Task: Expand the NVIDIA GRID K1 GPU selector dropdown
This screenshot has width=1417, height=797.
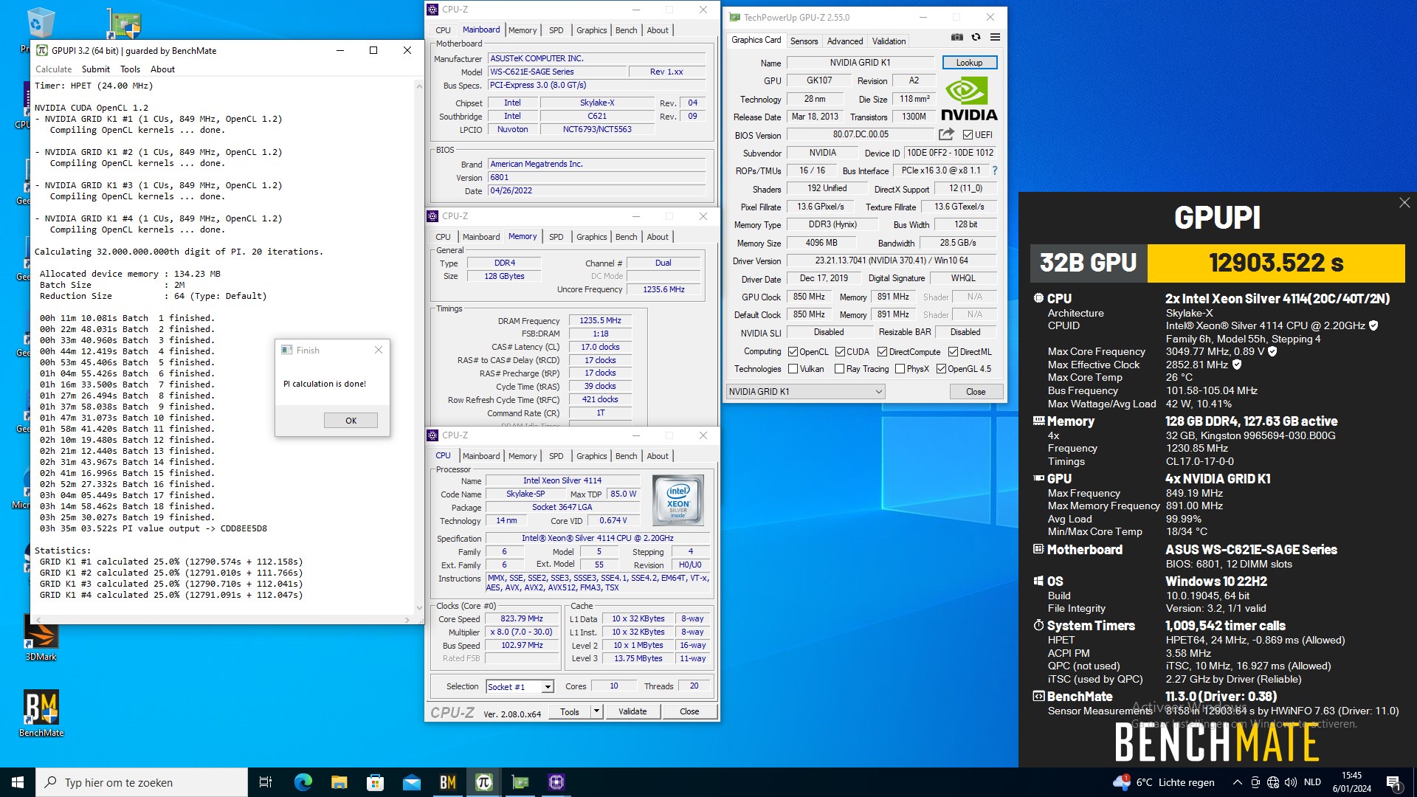Action: pyautogui.click(x=878, y=392)
